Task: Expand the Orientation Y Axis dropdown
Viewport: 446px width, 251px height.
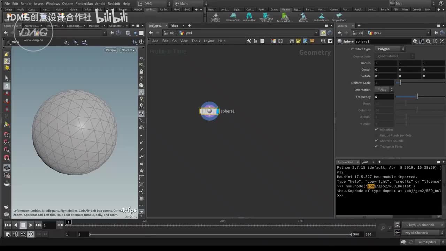Action: (385, 90)
